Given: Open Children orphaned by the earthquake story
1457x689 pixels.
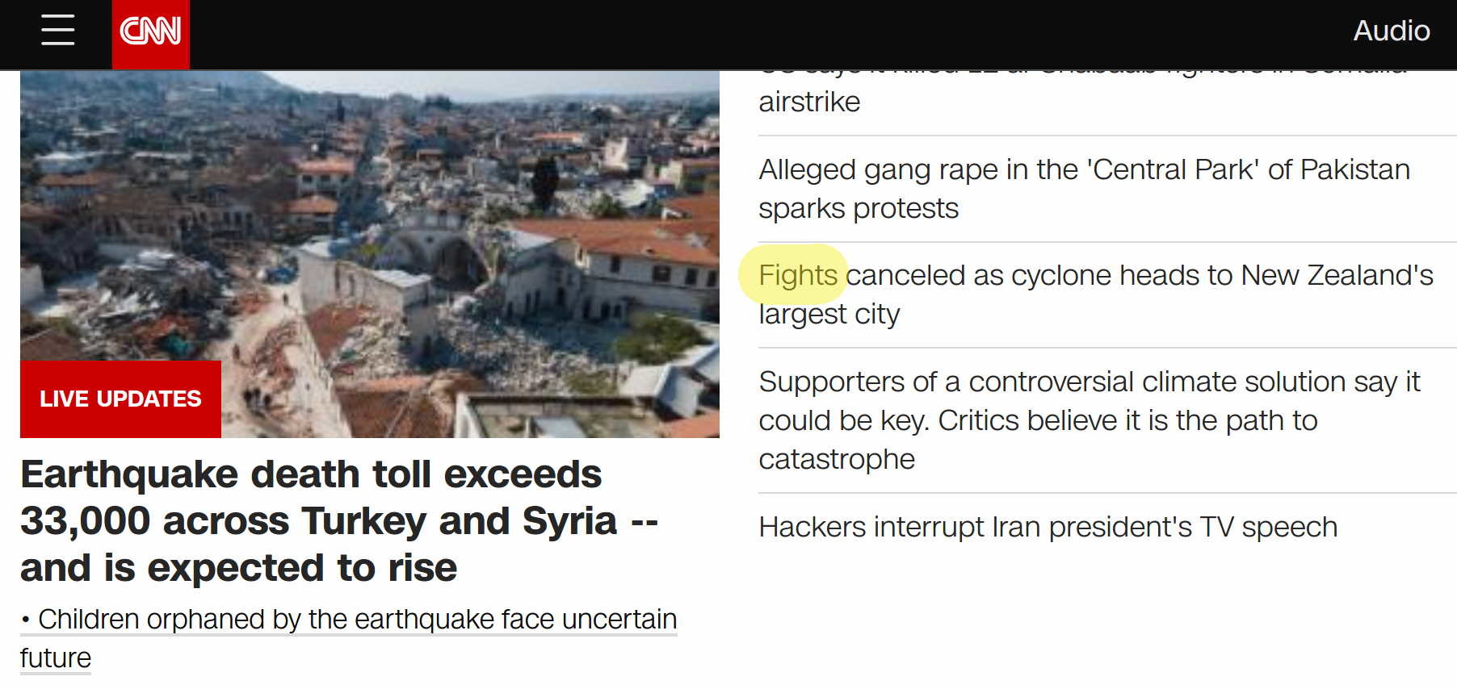Looking at the screenshot, I should 357,620.
